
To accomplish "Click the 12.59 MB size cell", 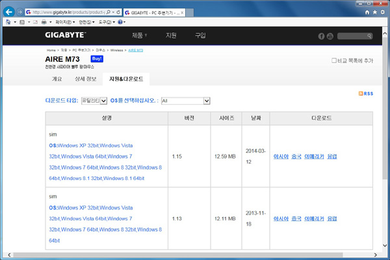I will (x=225, y=157).
